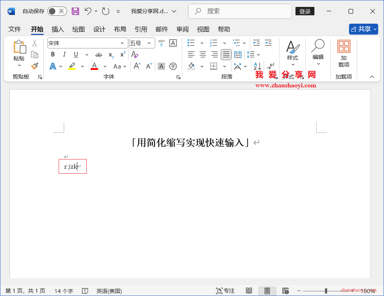Image resolution: width=384 pixels, height=296 pixels.
Task: Open the font name dropdown (宋体)
Action: point(122,43)
